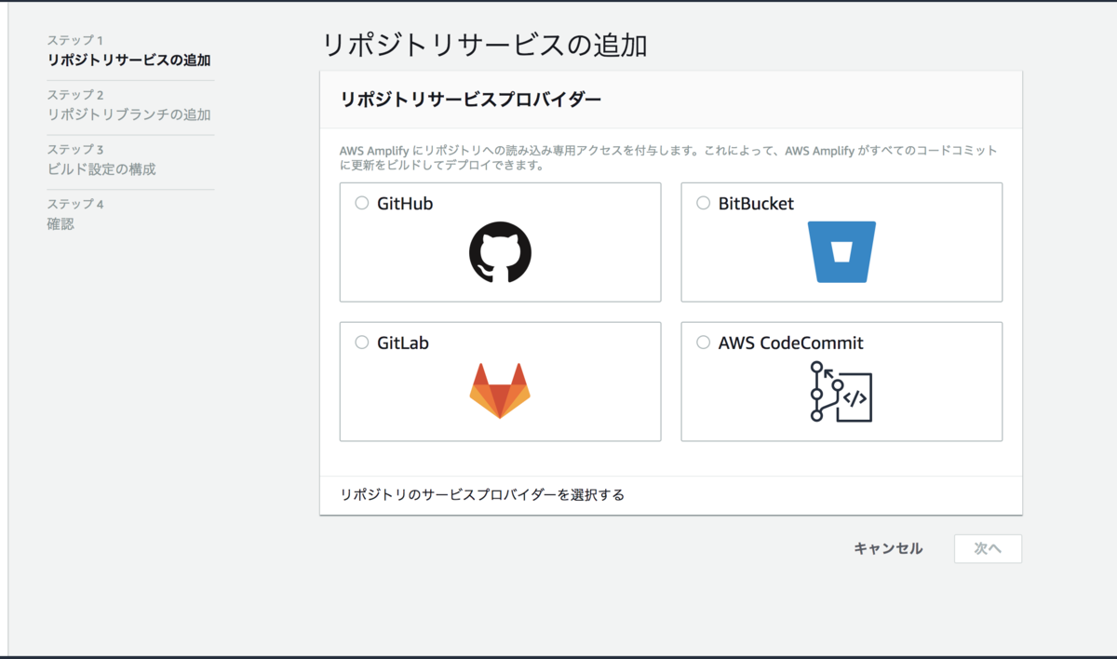This screenshot has height=659, width=1117.
Task: Click the ステップ 1 label
Action: pos(75,41)
